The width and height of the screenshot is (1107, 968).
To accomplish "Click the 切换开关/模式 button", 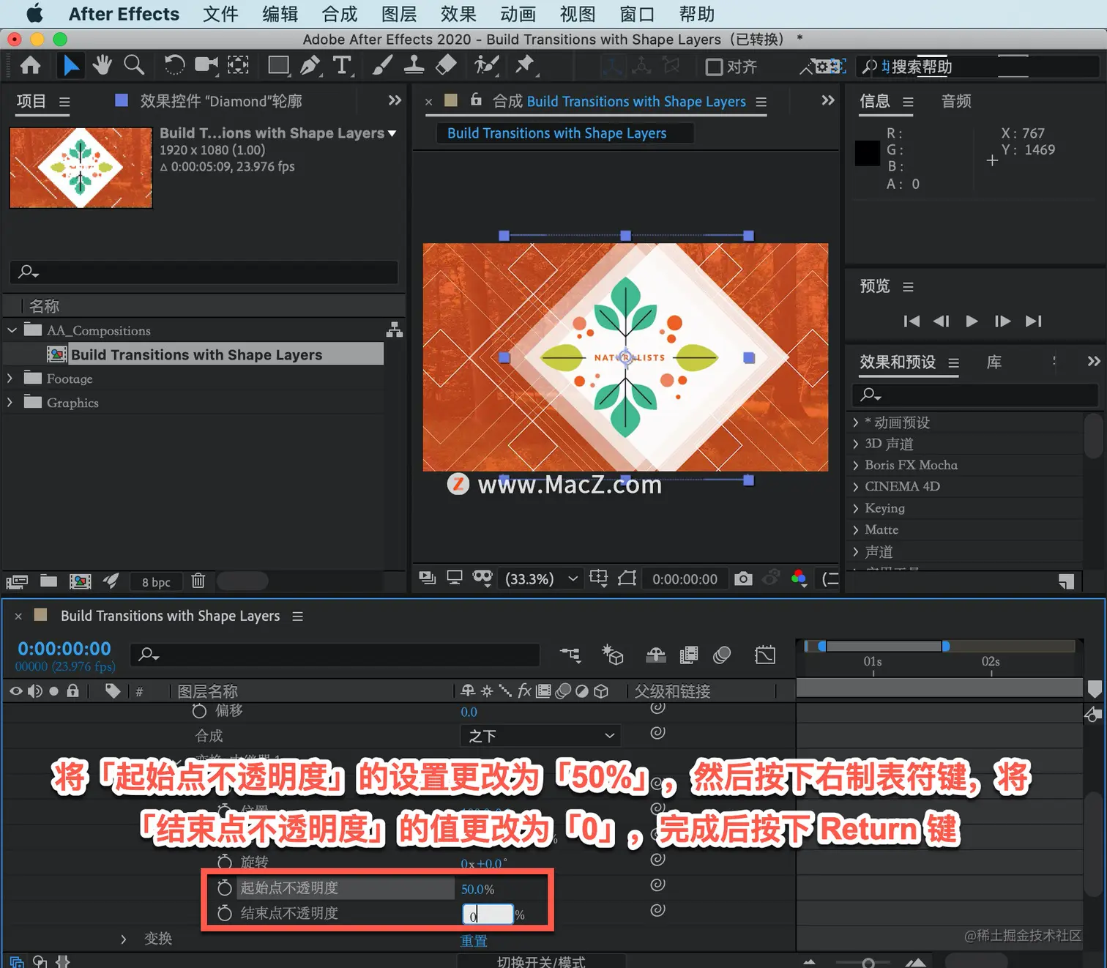I will coord(541,962).
